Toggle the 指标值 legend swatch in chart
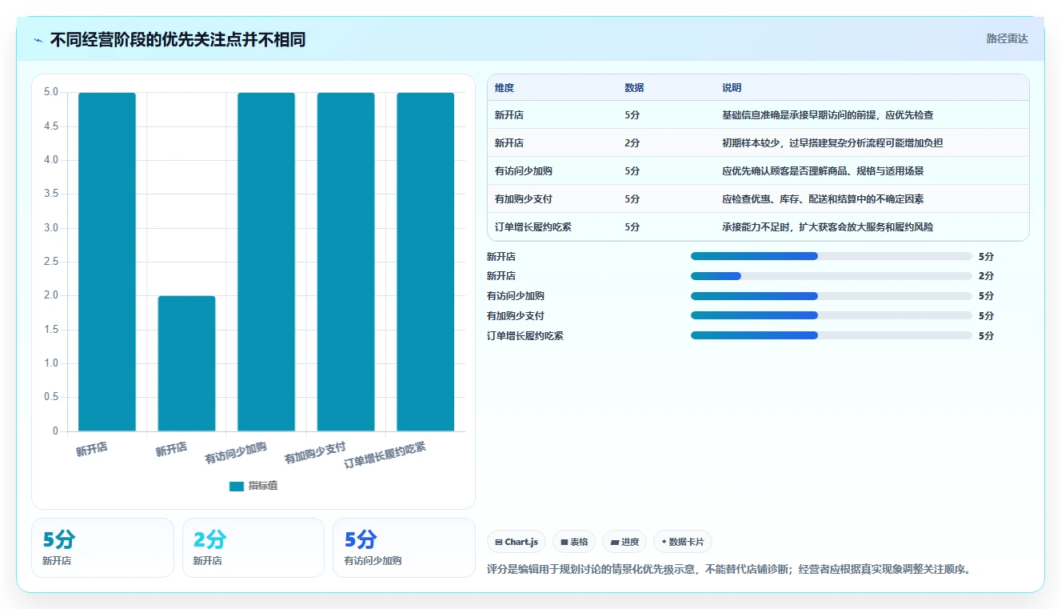Image resolution: width=1061 pixels, height=609 pixels. (x=236, y=486)
